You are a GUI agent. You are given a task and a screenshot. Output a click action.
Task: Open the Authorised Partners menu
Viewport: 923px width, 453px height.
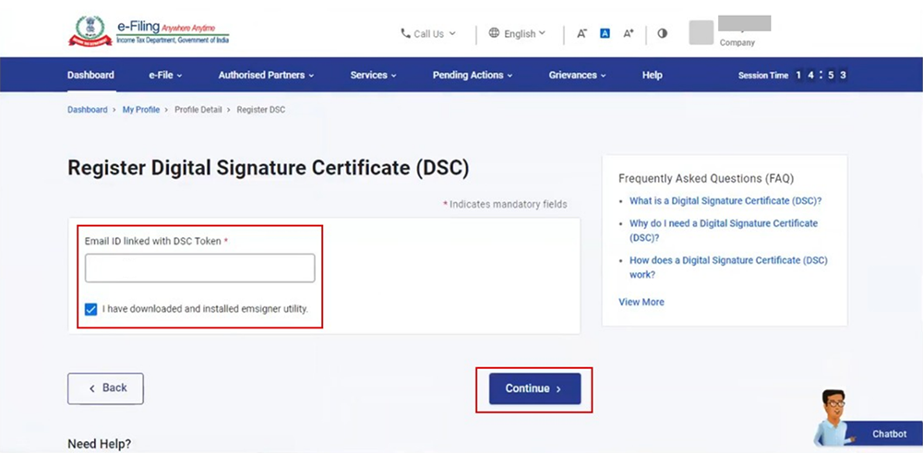point(266,75)
